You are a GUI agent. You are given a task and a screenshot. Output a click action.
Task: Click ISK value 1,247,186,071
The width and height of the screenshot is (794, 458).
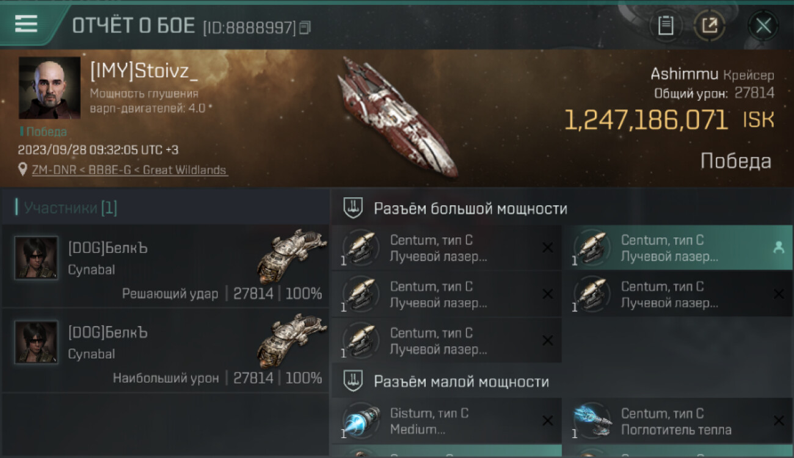click(x=646, y=120)
